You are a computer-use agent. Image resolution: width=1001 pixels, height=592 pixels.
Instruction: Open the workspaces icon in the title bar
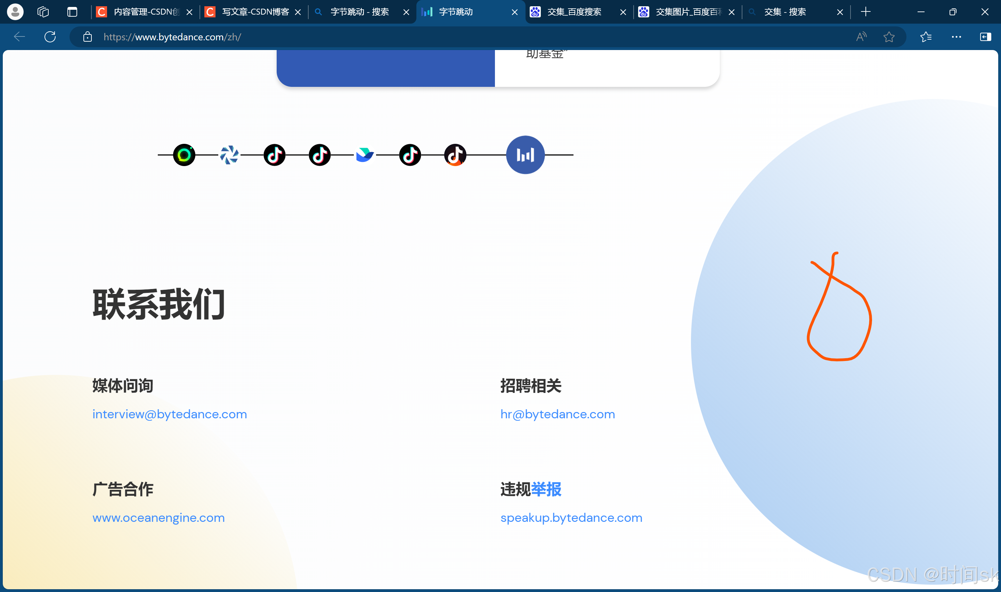tap(43, 12)
